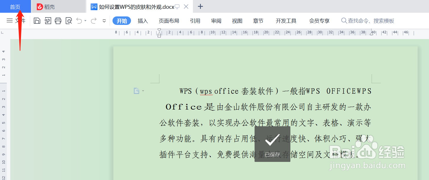This screenshot has width=429, height=180.
Task: Click the Print icon
Action: [58, 21]
